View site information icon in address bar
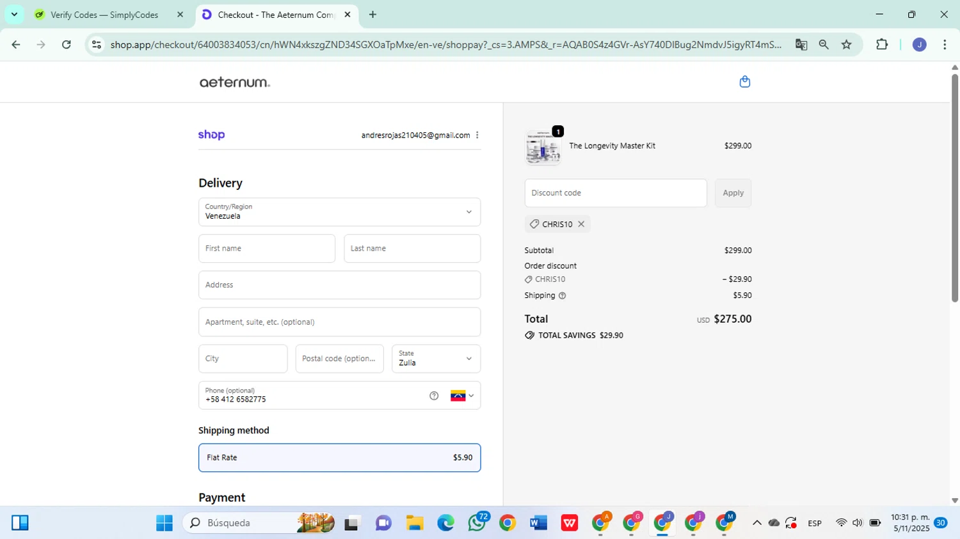This screenshot has width=960, height=539. click(97, 45)
